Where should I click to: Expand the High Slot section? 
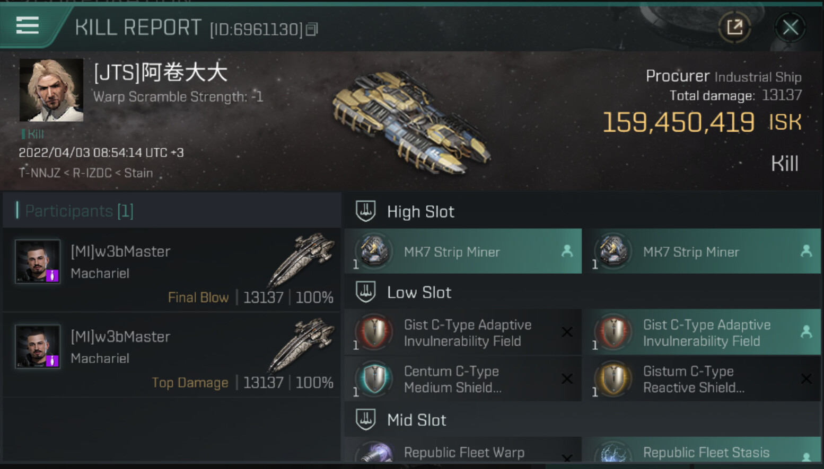point(420,212)
